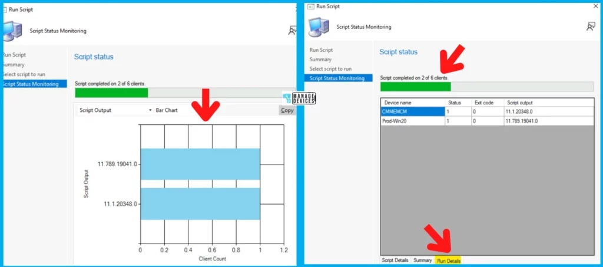Viewport: 603px width, 267px height.
Task: Click the 11.789.19041.0 chart bar
Action: click(200, 164)
